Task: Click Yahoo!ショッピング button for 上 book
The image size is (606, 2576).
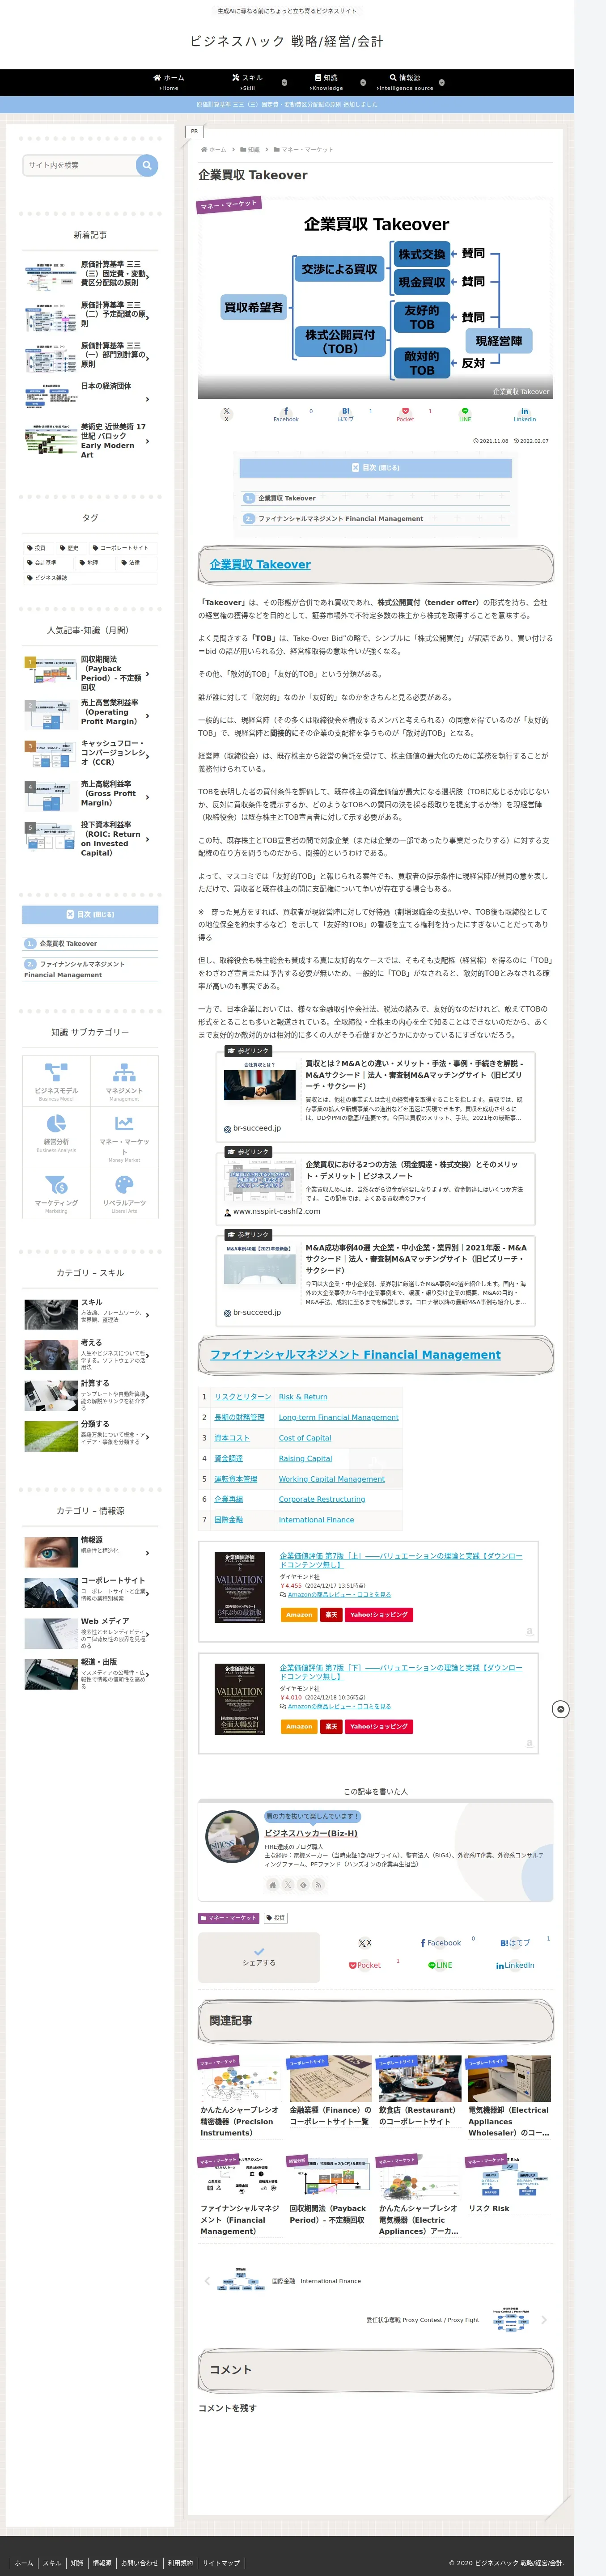Action: pyautogui.click(x=379, y=1614)
